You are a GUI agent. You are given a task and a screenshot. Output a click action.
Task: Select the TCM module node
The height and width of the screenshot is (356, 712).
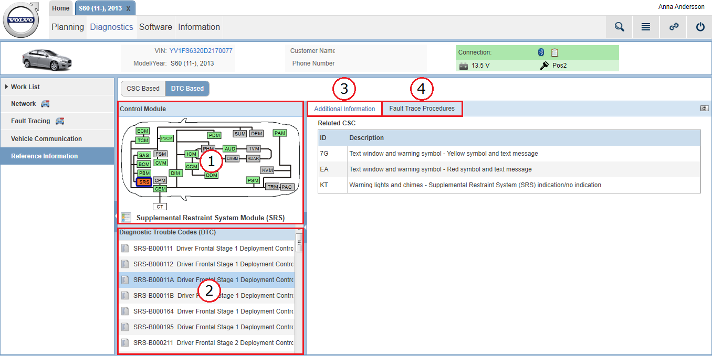[142, 141]
